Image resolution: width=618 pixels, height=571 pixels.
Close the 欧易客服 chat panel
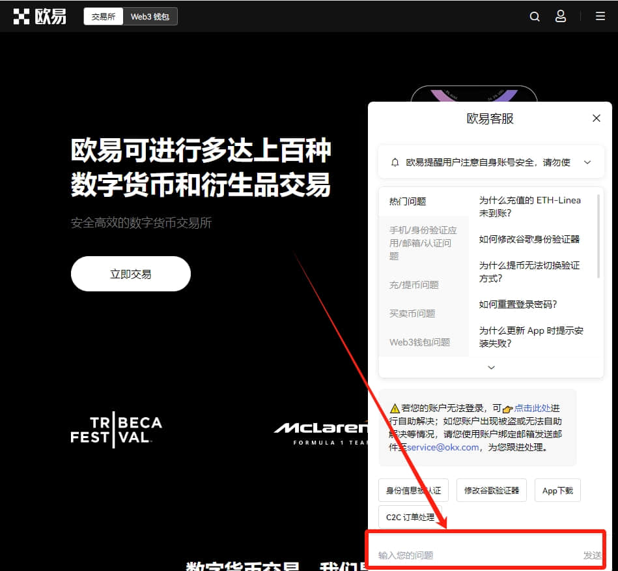pos(597,119)
